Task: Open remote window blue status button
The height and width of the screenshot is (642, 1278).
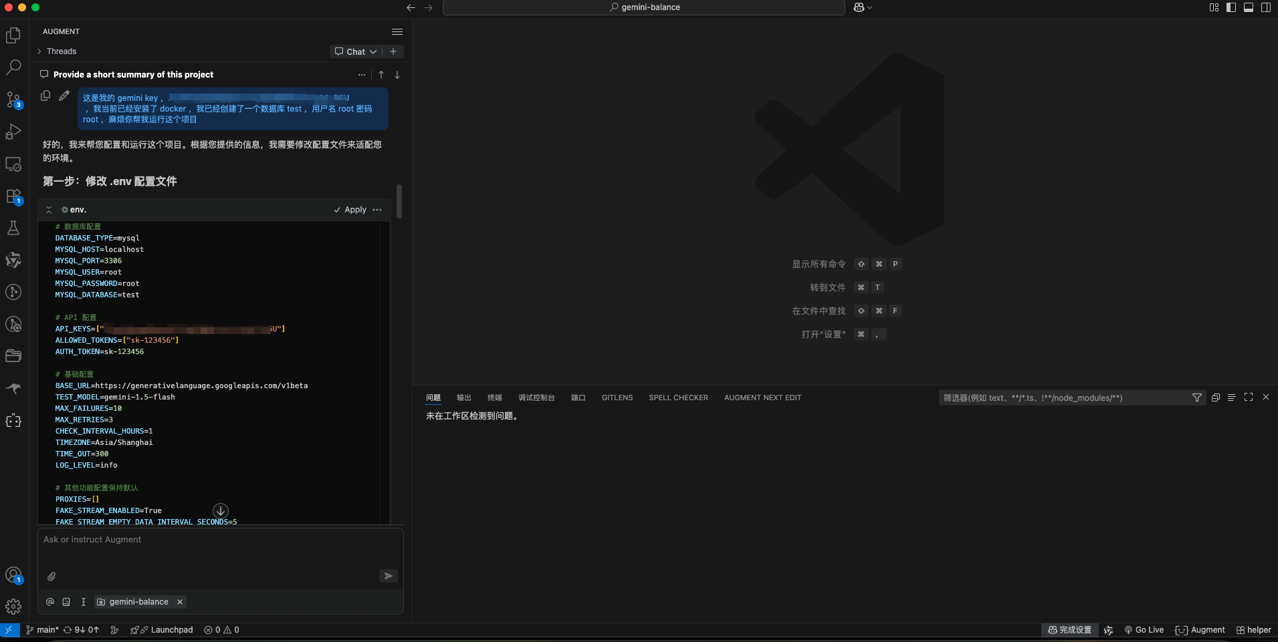Action: tap(9, 630)
